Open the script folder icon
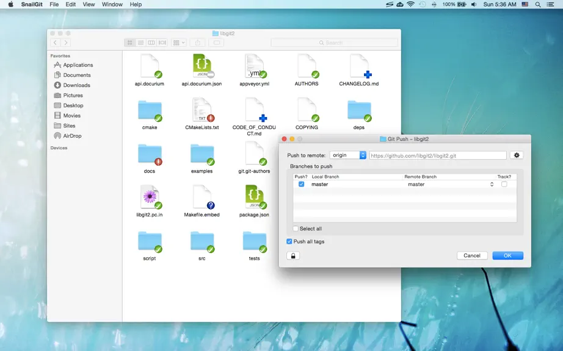 pyautogui.click(x=150, y=242)
